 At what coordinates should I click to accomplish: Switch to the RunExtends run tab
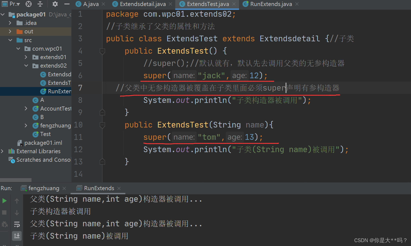pos(96,188)
